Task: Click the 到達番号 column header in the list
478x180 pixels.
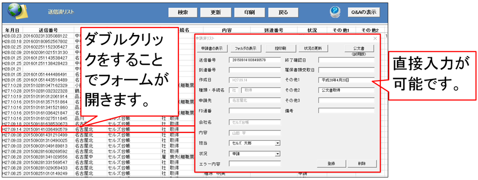Action: [x=274, y=30]
